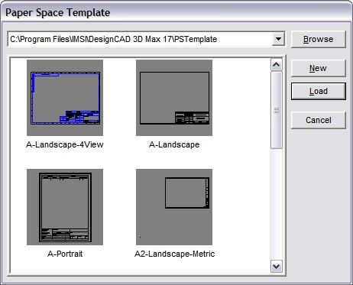This screenshot has width=353, height=285.
Task: Load the selected template
Action: click(x=319, y=91)
